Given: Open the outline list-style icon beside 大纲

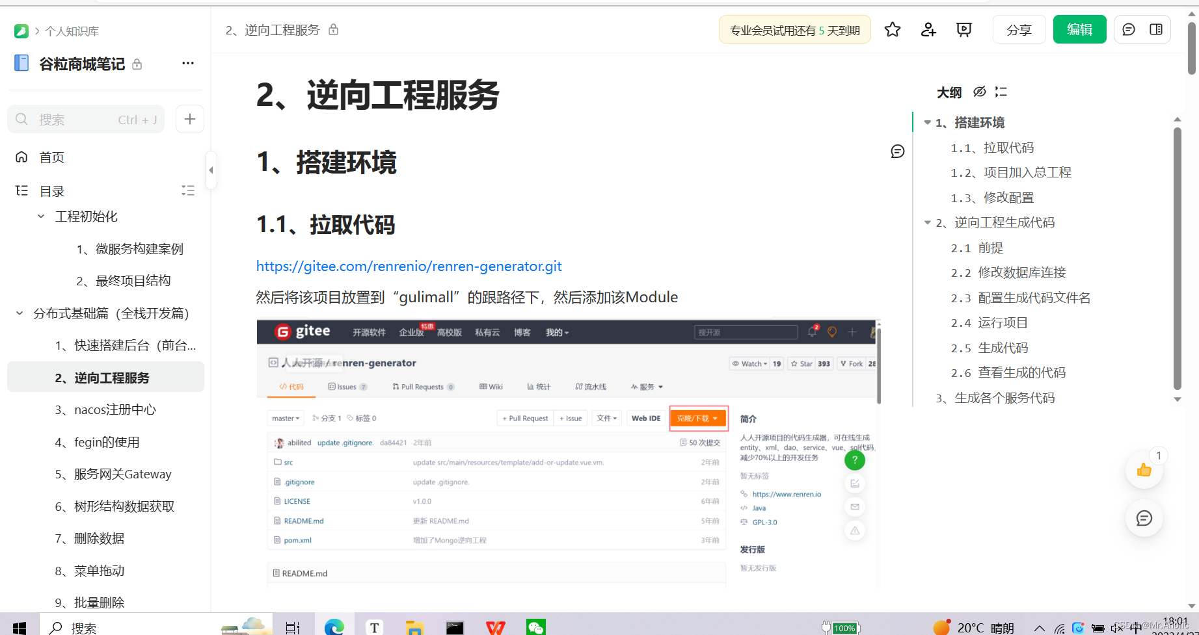Looking at the screenshot, I should click(x=1001, y=92).
